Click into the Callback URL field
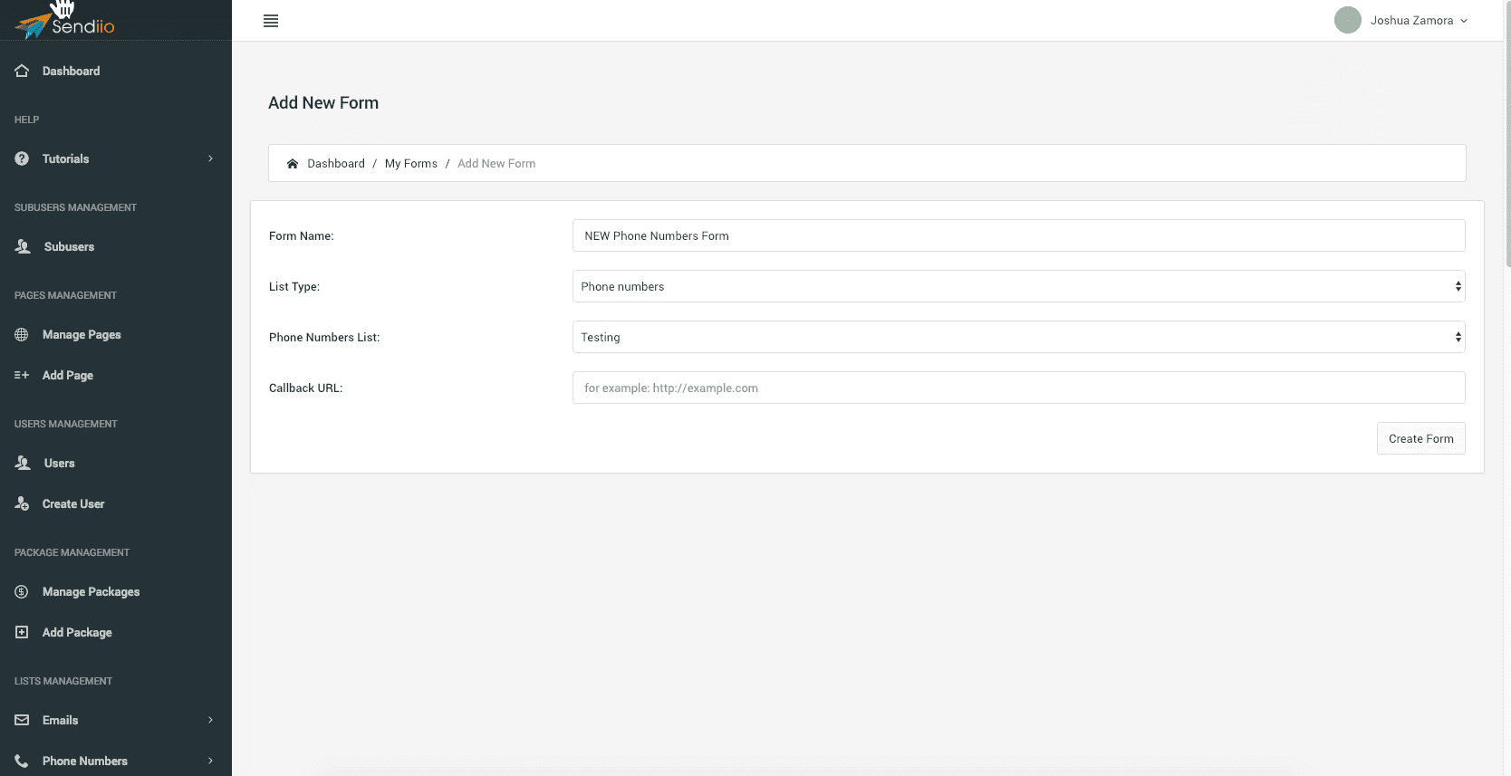The image size is (1511, 776). [x=1018, y=388]
